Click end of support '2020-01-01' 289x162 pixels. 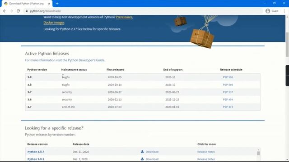click(172, 107)
